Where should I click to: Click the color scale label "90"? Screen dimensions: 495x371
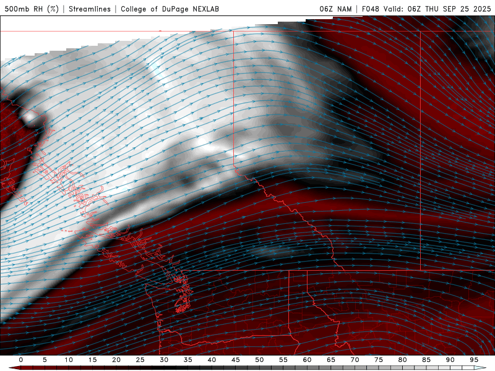click(x=450, y=360)
